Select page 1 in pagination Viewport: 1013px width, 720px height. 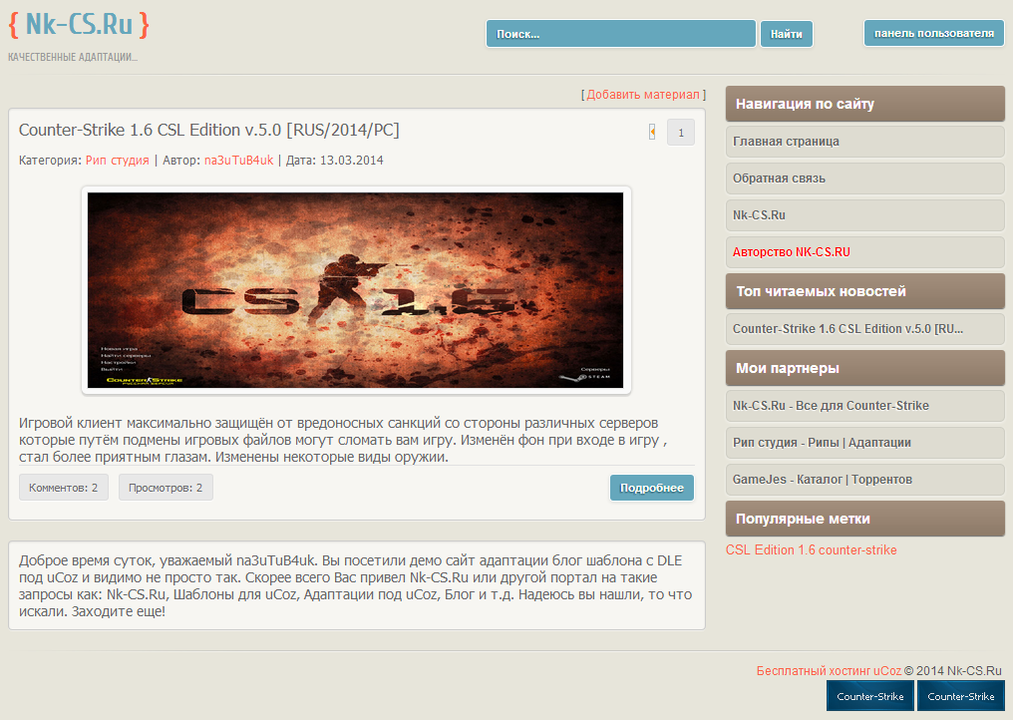click(x=680, y=133)
